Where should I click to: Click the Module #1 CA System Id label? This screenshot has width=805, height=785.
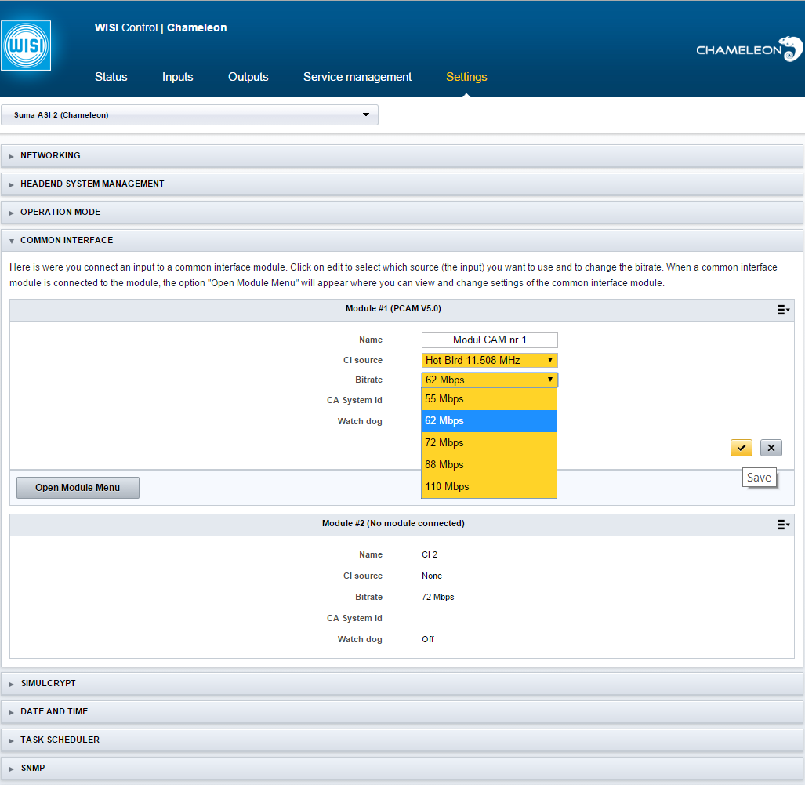coord(354,400)
